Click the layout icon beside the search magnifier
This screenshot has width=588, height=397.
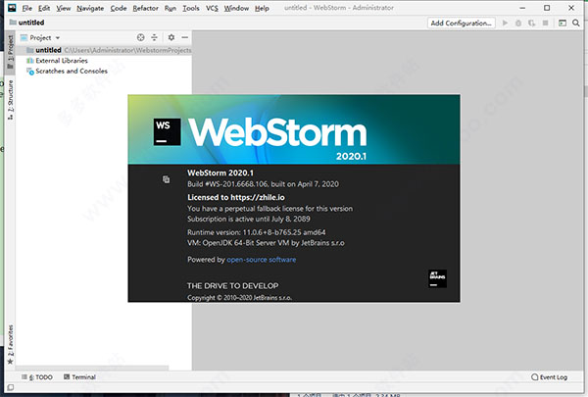point(563,23)
